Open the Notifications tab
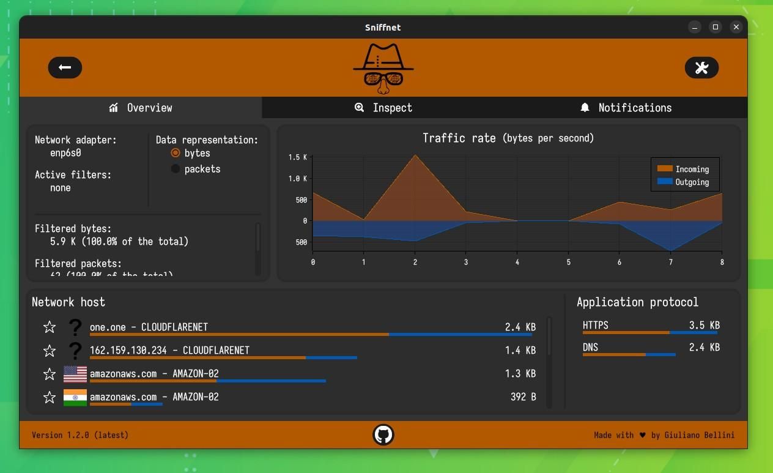The image size is (773, 473). [x=626, y=108]
